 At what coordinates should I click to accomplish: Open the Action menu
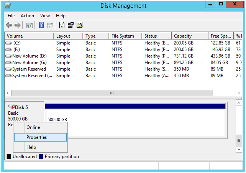coord(27,16)
